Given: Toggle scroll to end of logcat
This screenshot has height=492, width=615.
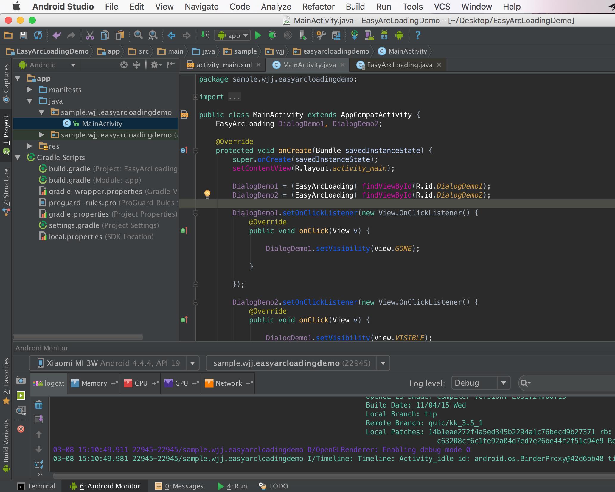Looking at the screenshot, I should [39, 419].
